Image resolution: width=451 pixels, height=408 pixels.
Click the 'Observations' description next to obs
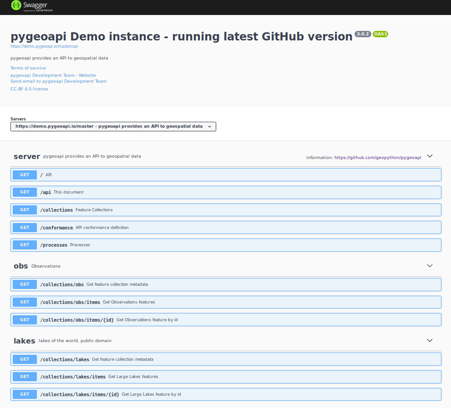click(46, 266)
